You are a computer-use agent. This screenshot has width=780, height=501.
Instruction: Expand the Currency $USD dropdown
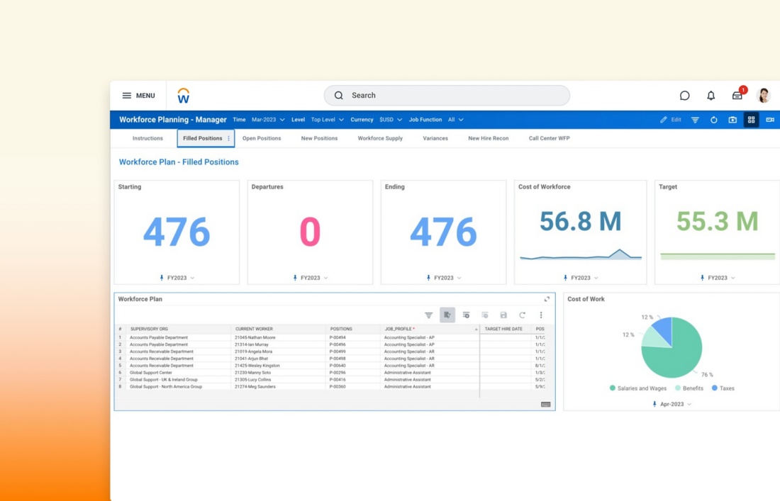click(x=390, y=120)
